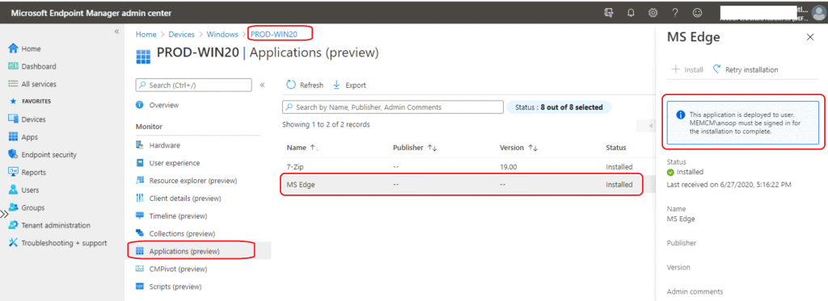Open the Status 8 out of 8 selected filter
828x301 pixels.
pos(559,107)
